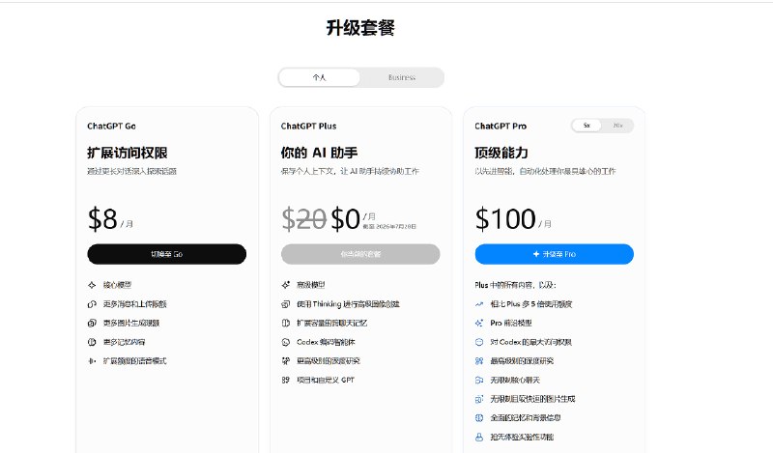Click the Pro plan subtitle about automating work
The image size is (773, 453).
pos(545,172)
